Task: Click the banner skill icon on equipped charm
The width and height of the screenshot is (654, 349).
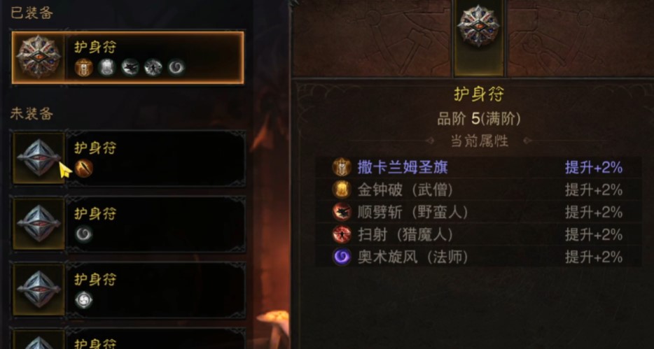Action: [x=83, y=67]
